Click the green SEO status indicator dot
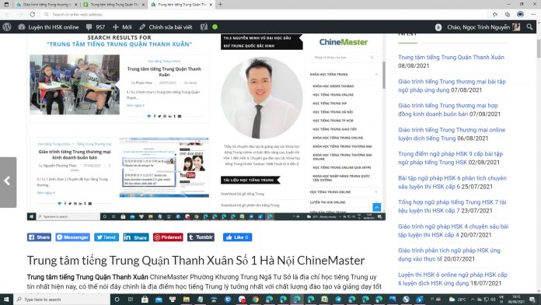Viewport: 541px width, 305px height. [x=215, y=27]
